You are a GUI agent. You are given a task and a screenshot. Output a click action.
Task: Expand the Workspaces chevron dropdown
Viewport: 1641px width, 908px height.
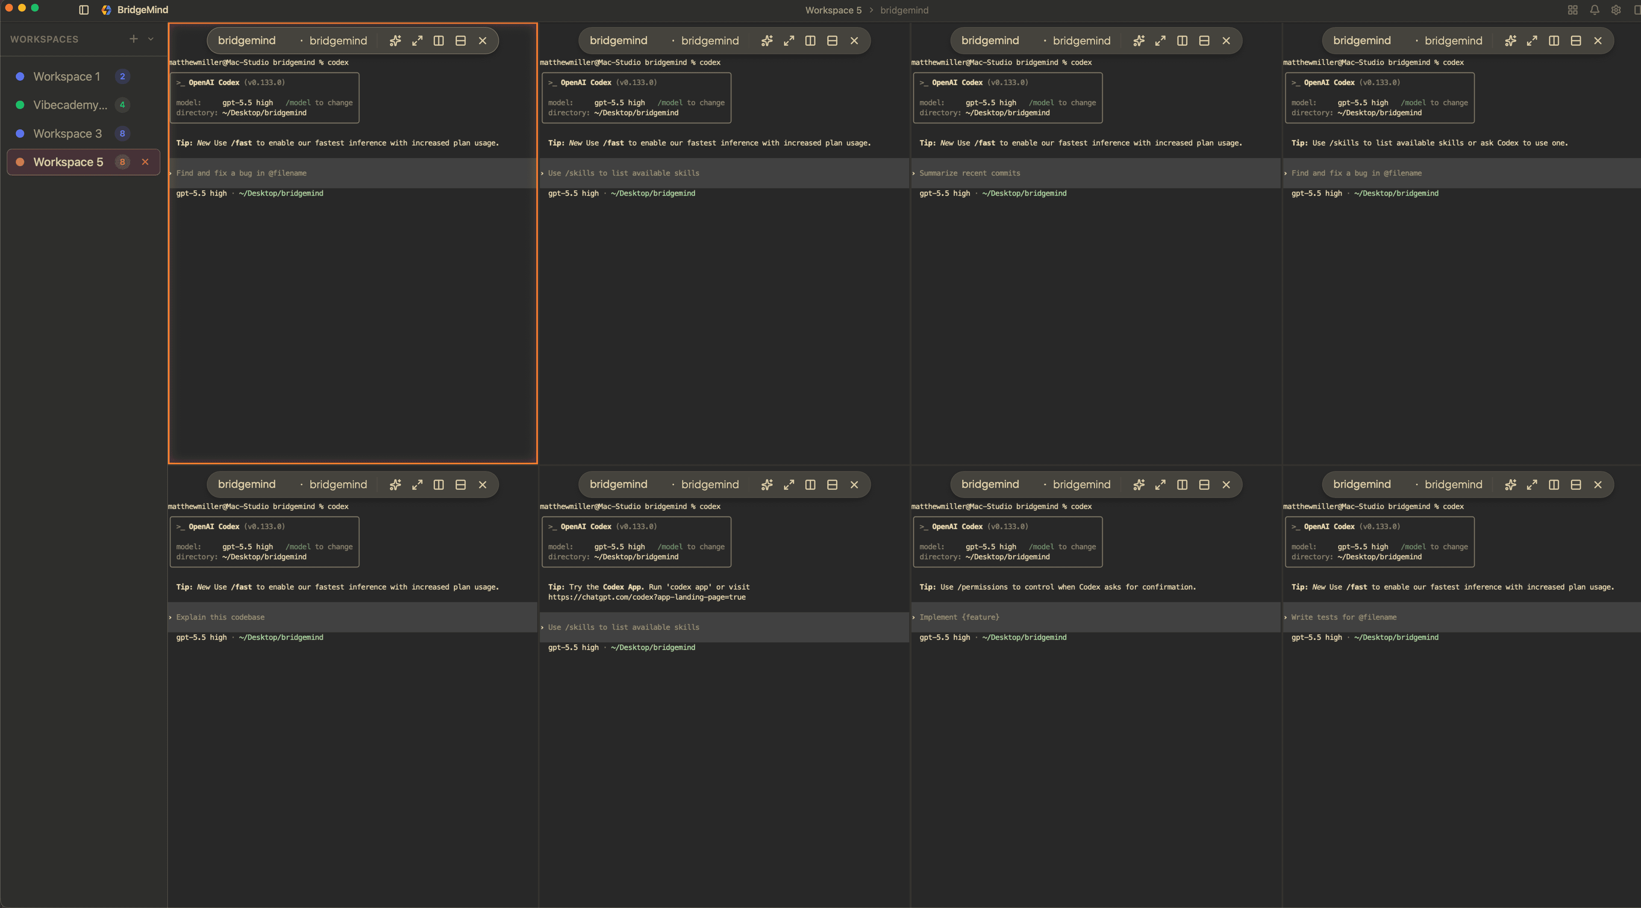(151, 39)
